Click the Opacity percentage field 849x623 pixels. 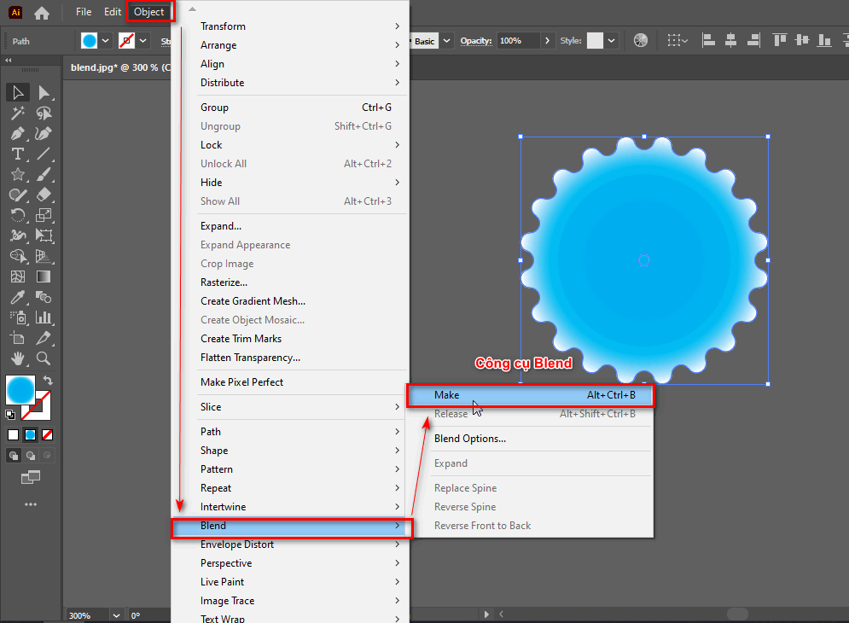coord(517,40)
